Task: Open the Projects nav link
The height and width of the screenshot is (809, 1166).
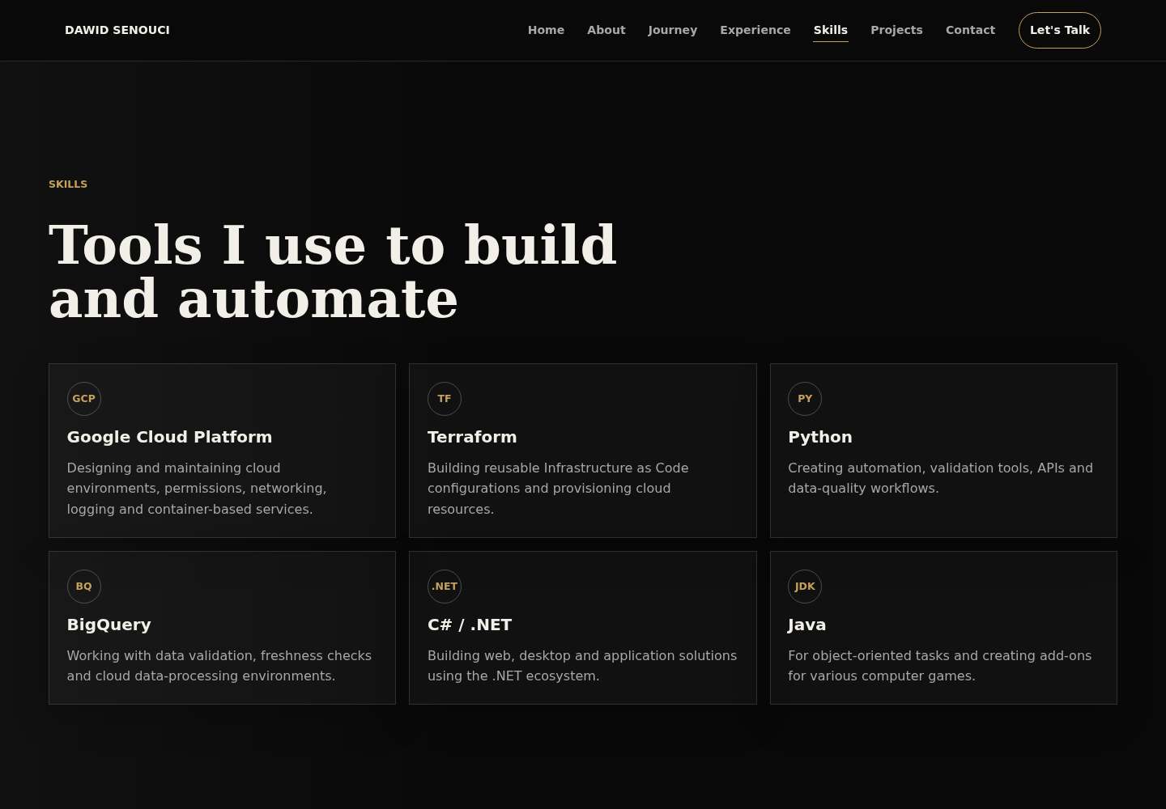Action: (896, 30)
